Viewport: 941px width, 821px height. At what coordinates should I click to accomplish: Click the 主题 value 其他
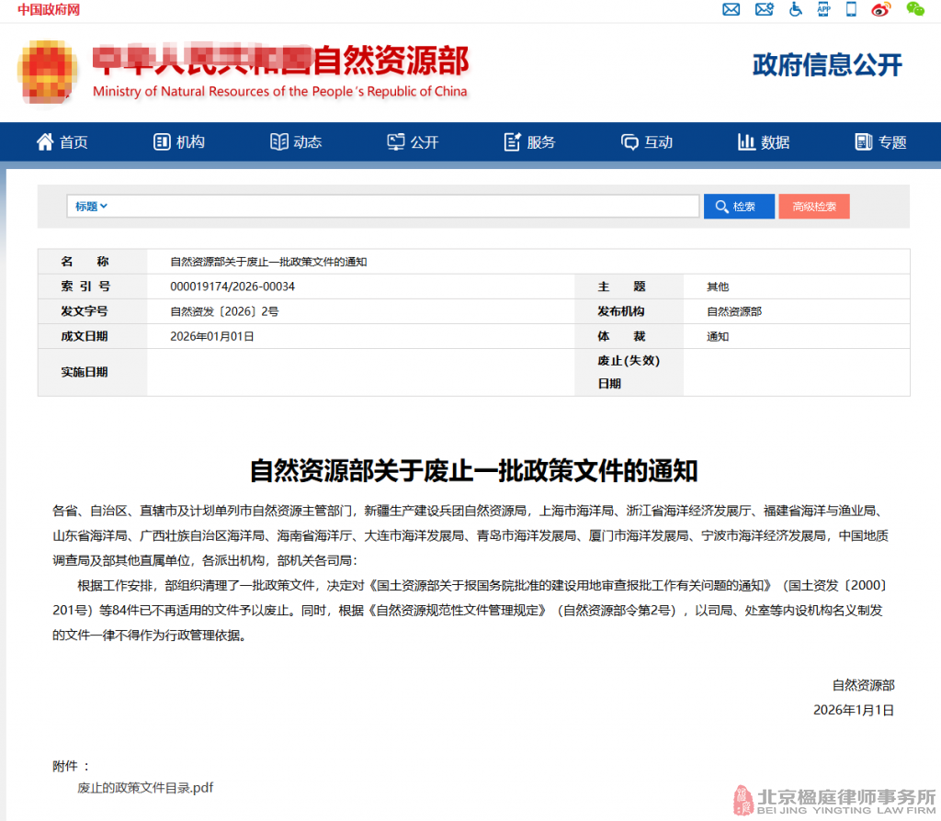[x=718, y=287]
